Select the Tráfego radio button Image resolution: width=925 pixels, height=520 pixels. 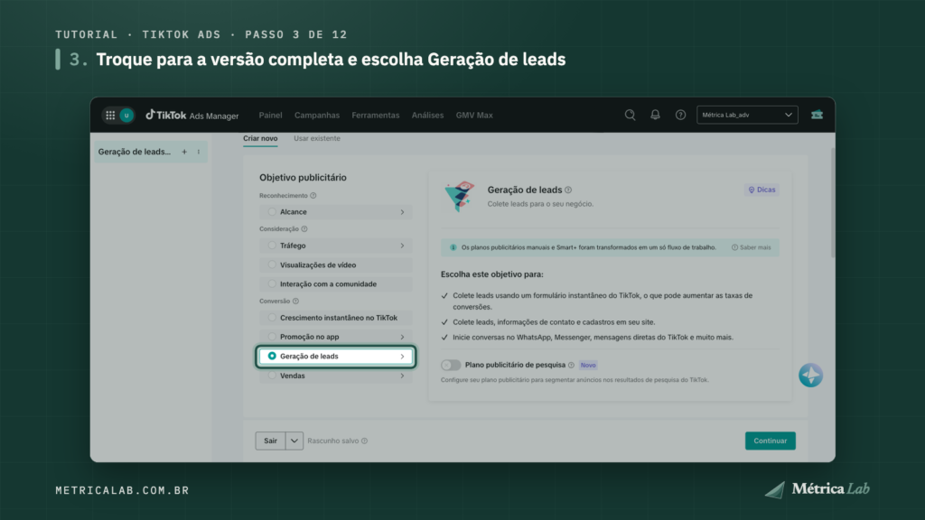272,246
